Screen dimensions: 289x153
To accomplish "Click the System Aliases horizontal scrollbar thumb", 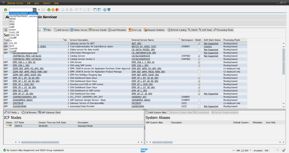I will tap(162, 142).
